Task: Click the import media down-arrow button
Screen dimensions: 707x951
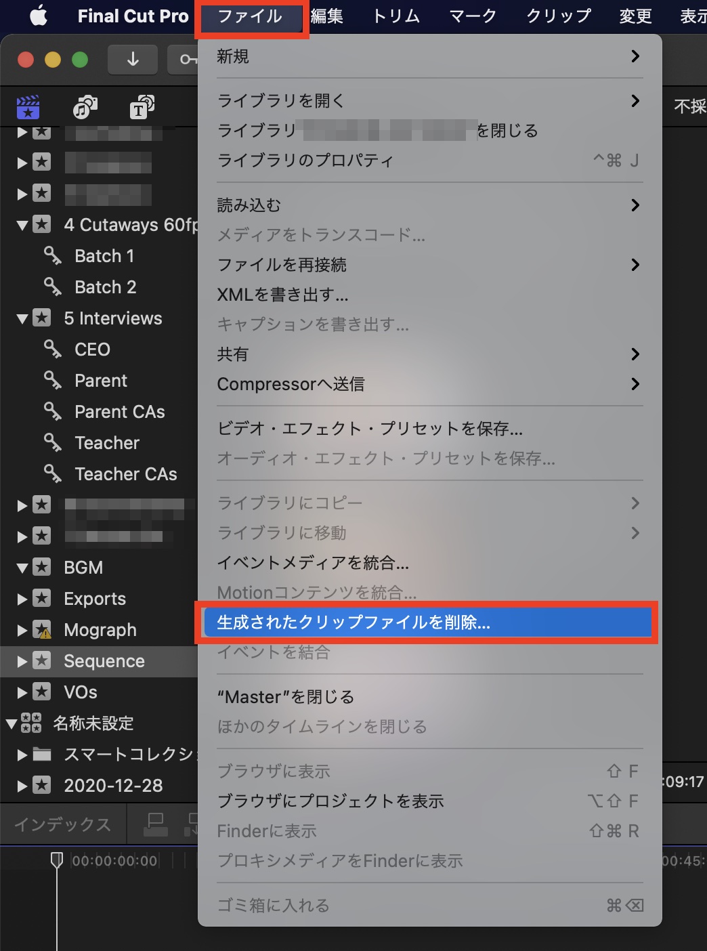Action: (133, 60)
